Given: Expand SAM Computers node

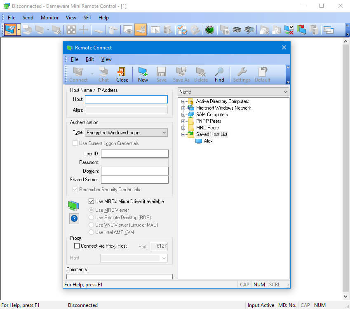Looking at the screenshot, I should pyautogui.click(x=183, y=115).
